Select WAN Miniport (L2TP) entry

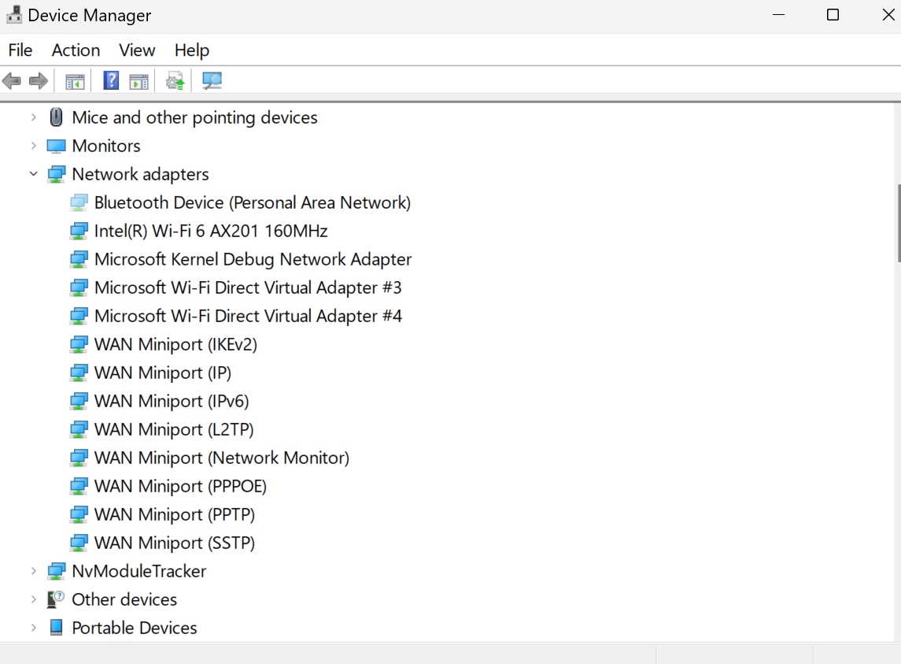(x=174, y=429)
